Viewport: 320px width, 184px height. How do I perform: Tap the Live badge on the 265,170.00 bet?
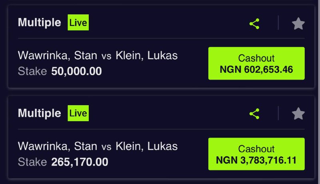point(78,113)
